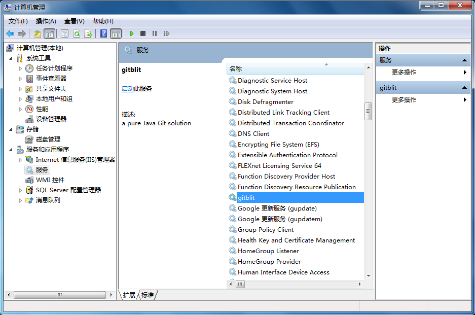Image resolution: width=475 pixels, height=315 pixels.
Task: Click the green Start Service toolbar icon
Action: [x=131, y=33]
